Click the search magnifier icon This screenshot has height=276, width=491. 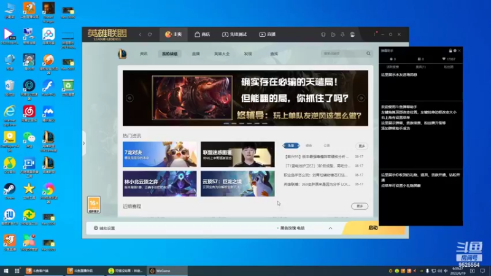(x=369, y=53)
